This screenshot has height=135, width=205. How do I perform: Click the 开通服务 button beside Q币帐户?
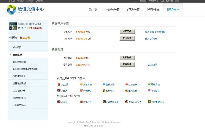point(127,38)
